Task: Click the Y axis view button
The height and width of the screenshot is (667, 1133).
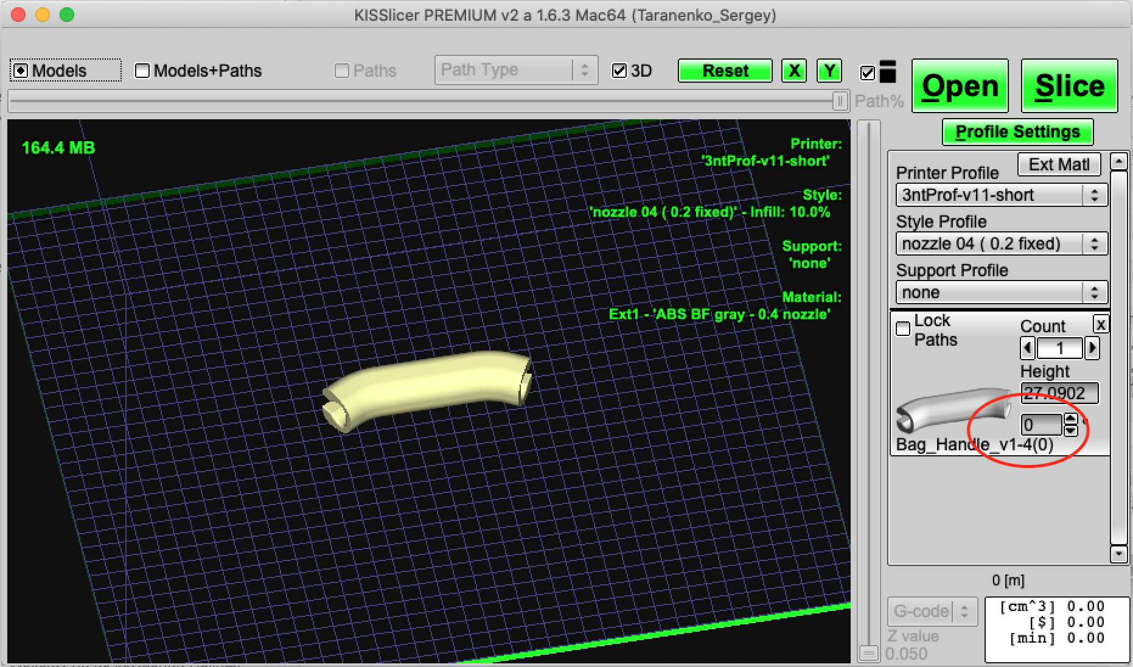Action: click(x=829, y=71)
